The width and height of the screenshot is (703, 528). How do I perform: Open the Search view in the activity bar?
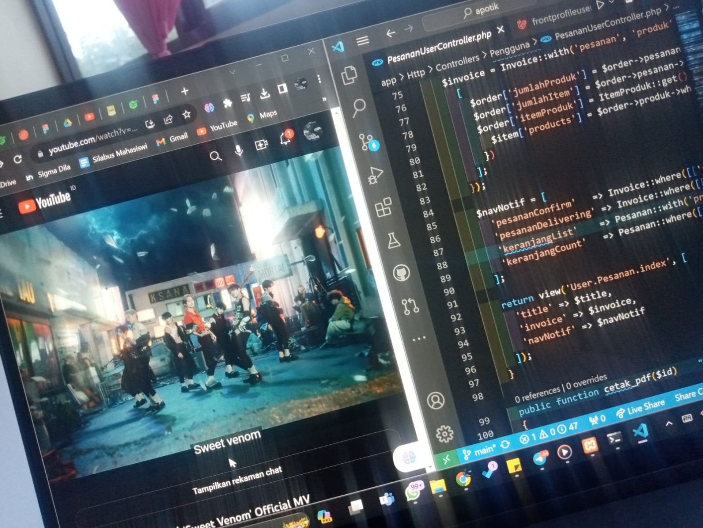coord(358,107)
